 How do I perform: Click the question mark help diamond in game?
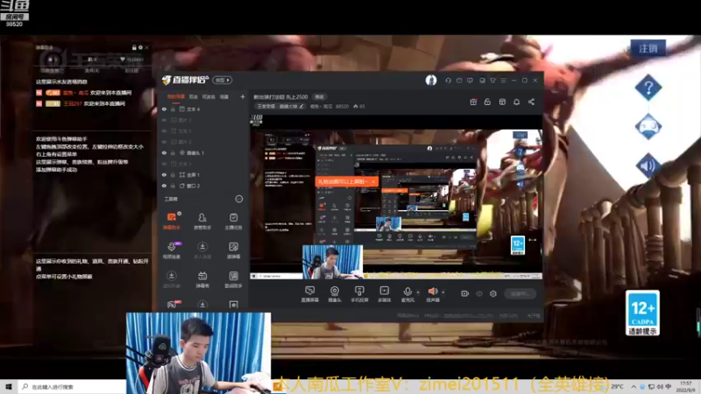point(648,88)
